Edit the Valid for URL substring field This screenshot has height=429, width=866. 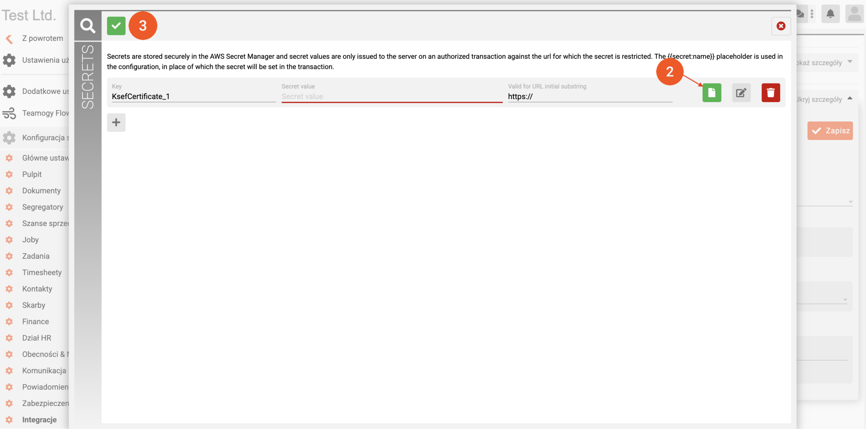pos(590,97)
